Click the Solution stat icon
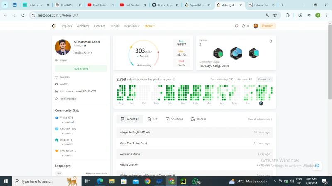Viewport: 332px width, 186px height. pyautogui.click(x=56, y=129)
